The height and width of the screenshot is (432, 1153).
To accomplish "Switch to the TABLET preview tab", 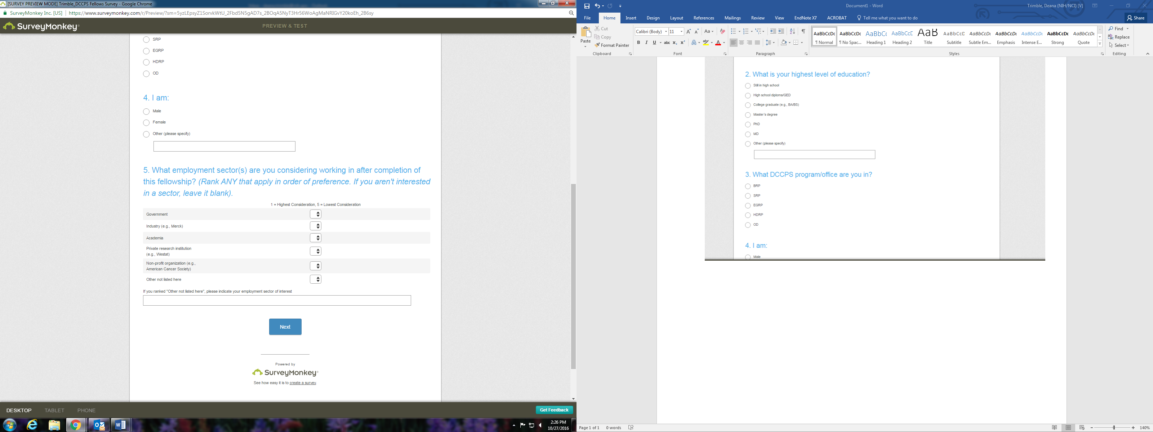I will pos(54,410).
